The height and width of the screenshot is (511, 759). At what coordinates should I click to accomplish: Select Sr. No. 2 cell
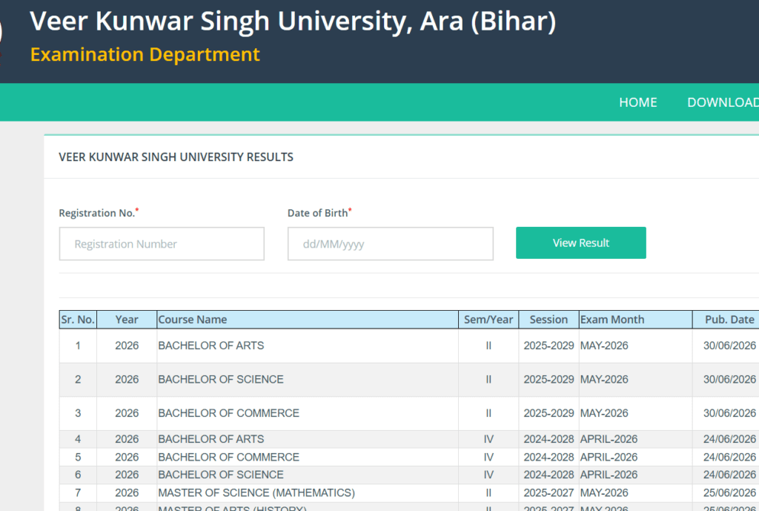coord(78,379)
